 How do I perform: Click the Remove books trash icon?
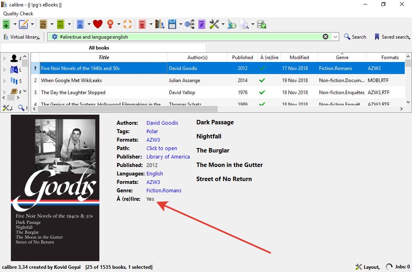click(142, 25)
